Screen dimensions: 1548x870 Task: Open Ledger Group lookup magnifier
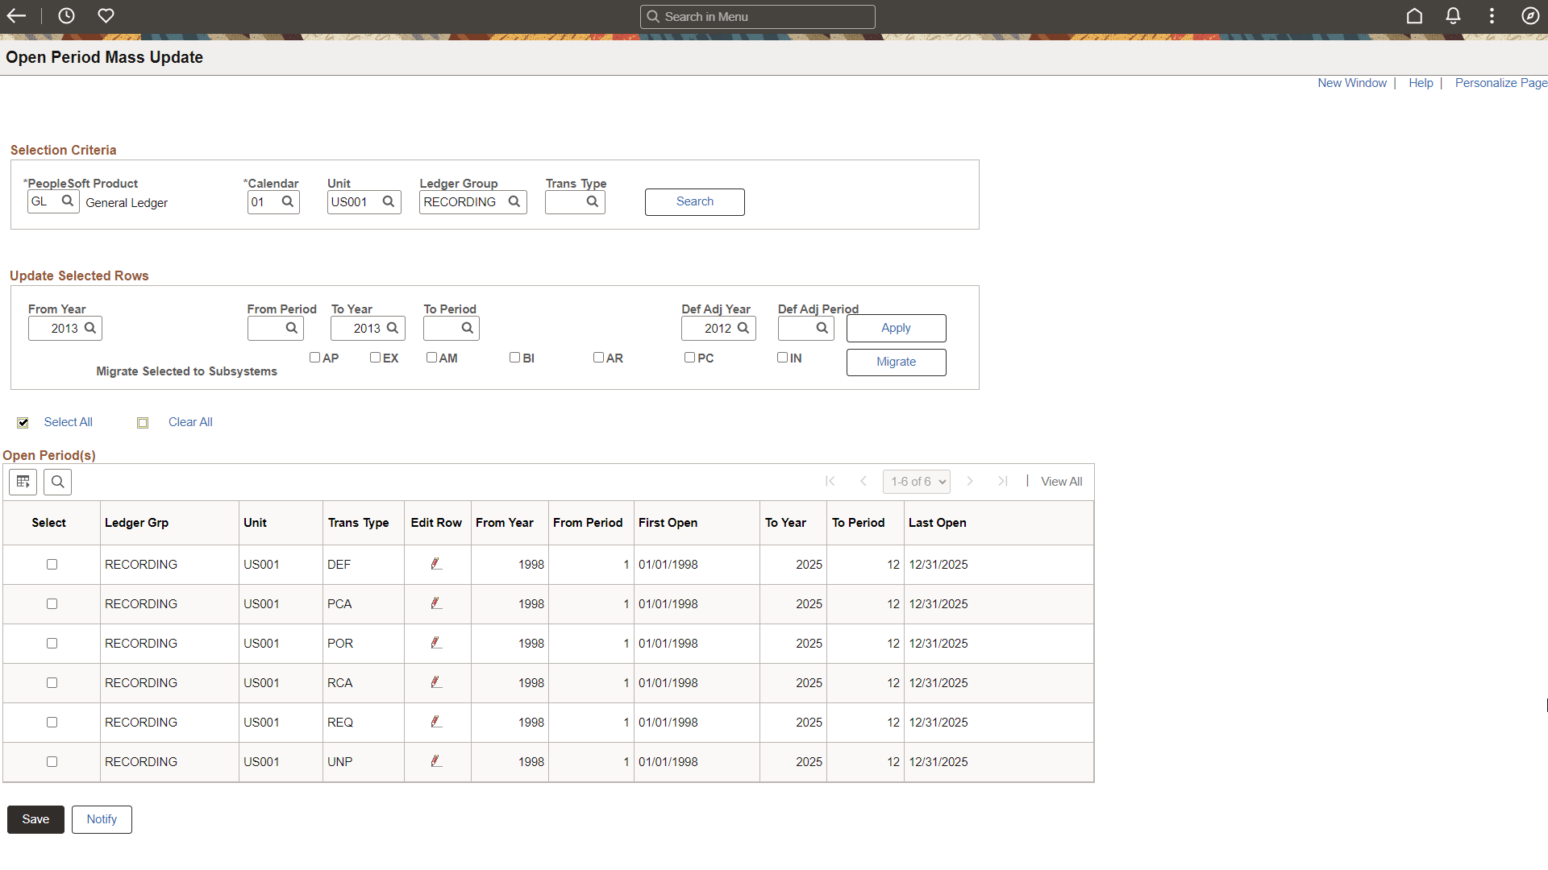[514, 201]
